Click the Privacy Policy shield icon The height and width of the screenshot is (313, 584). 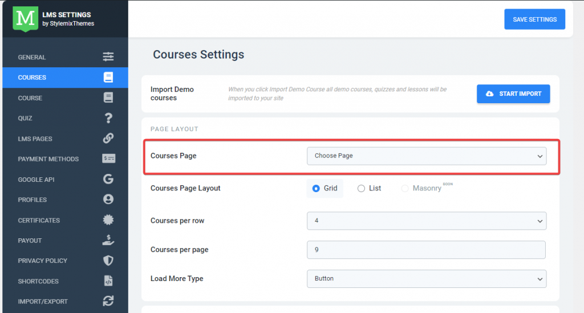point(108,261)
